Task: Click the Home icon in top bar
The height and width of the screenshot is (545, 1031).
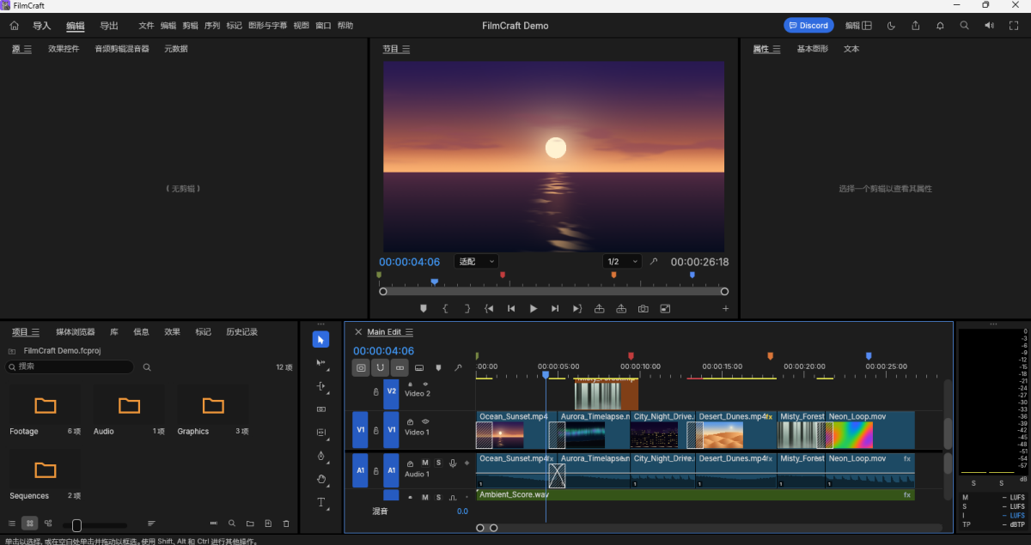Action: 14,26
